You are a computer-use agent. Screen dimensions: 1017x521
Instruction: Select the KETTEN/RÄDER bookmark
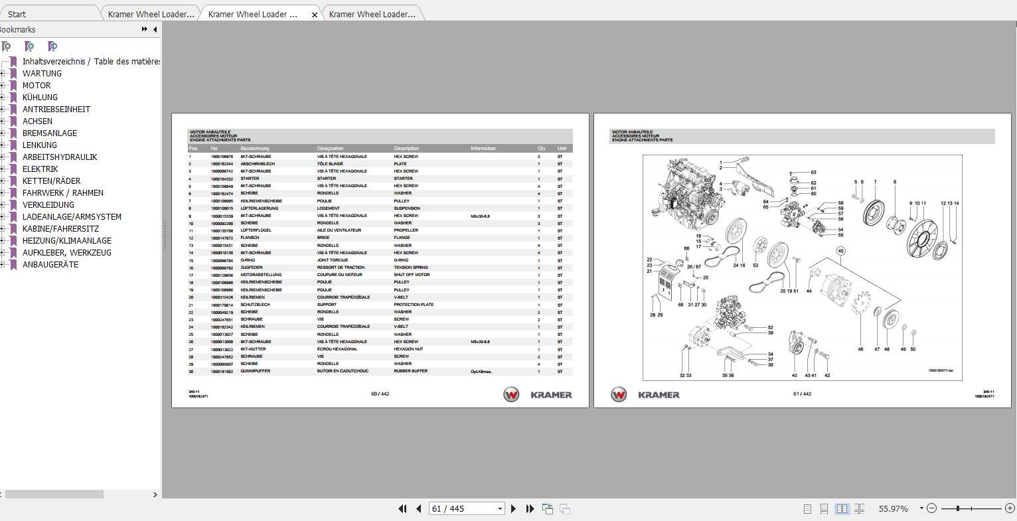[52, 181]
